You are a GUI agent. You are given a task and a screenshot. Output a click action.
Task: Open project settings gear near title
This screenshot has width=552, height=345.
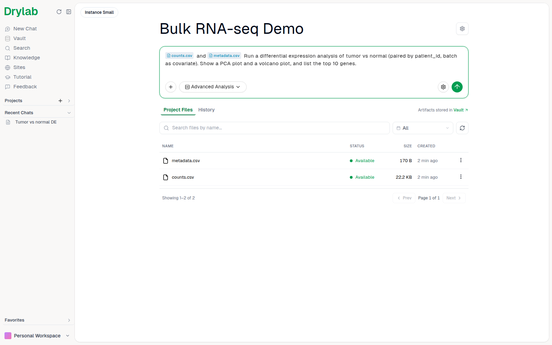point(462,29)
